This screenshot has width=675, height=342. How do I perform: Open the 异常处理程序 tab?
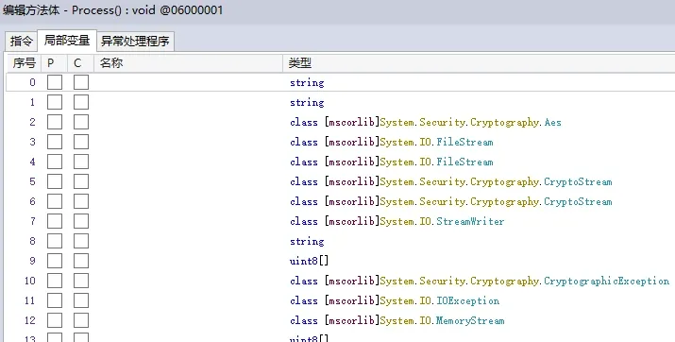pos(135,42)
